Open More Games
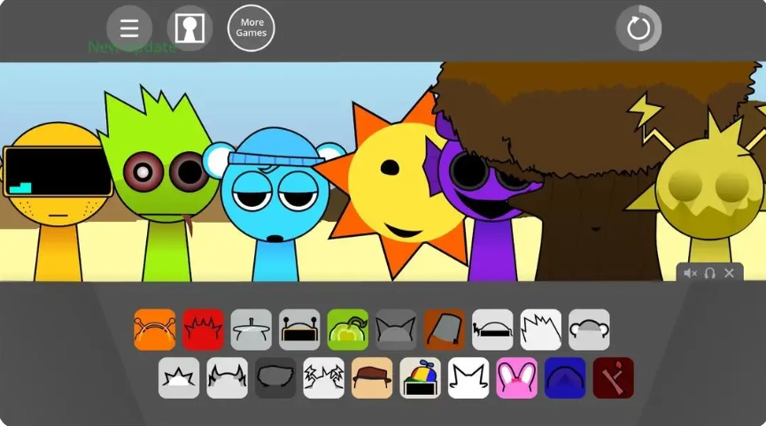 click(251, 29)
